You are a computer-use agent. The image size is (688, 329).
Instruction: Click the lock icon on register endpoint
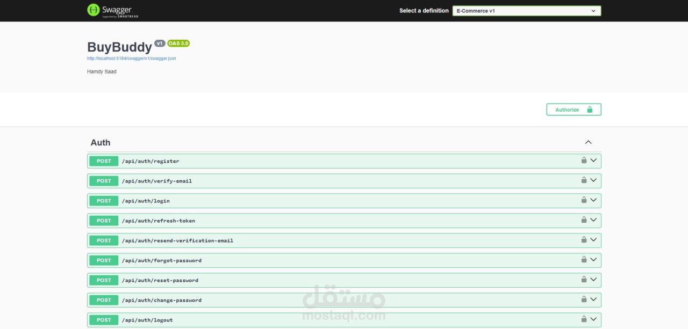click(x=584, y=160)
